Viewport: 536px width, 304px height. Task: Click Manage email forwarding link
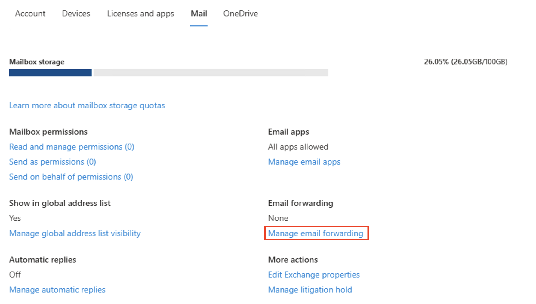[x=316, y=233]
